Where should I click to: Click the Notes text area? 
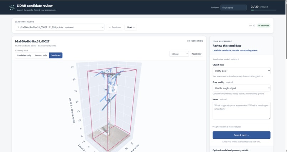(241, 111)
